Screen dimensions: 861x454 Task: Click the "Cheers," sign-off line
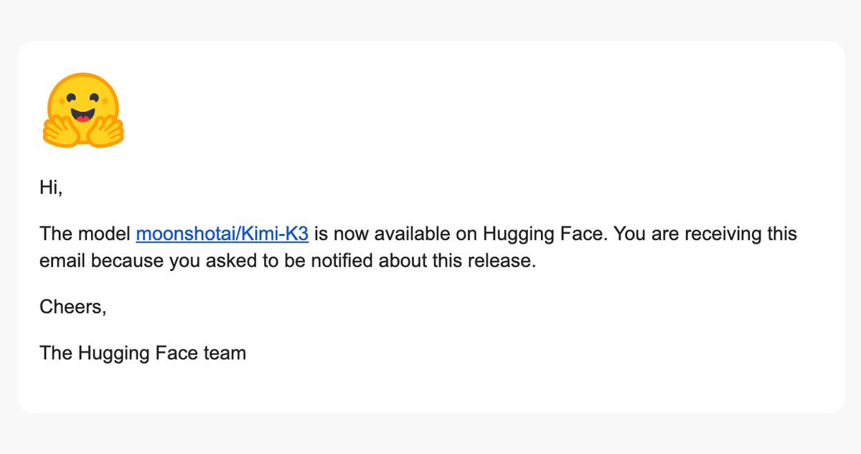(x=73, y=307)
